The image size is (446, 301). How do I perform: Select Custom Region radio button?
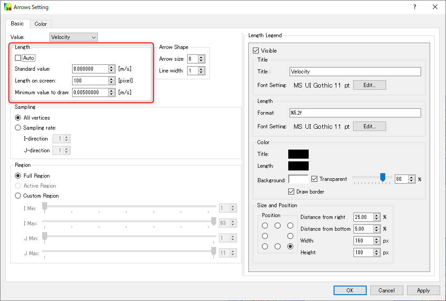tap(18, 196)
